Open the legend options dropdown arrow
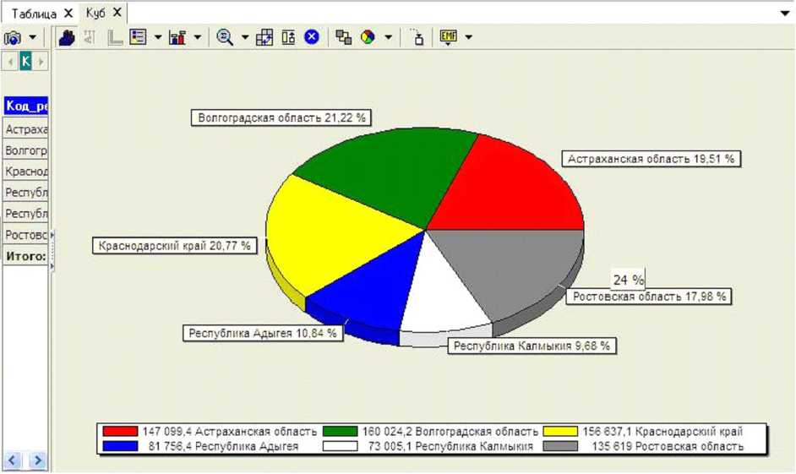The image size is (796, 474). pos(157,37)
